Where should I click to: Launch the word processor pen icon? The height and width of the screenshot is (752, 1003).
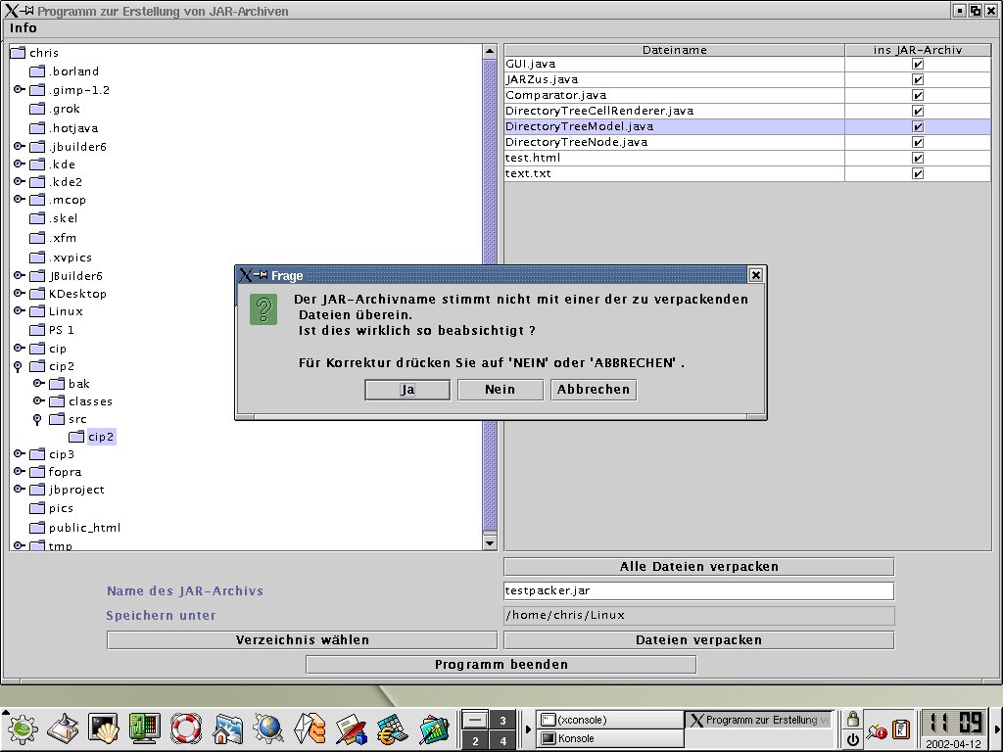click(351, 728)
